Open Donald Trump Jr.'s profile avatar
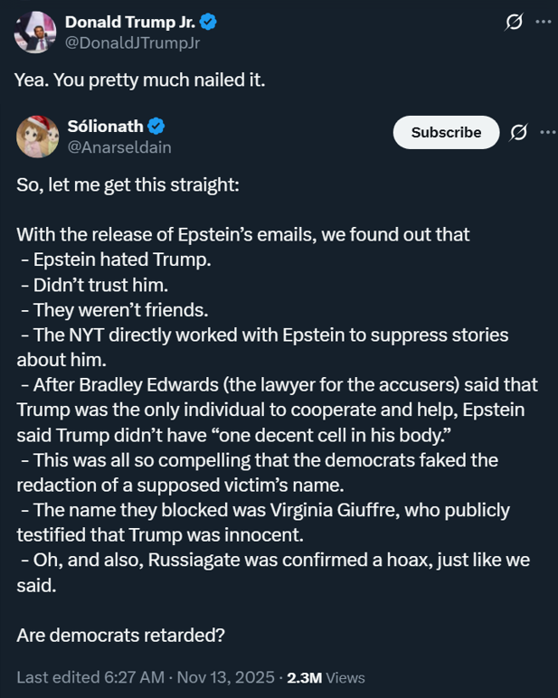Image resolution: width=558 pixels, height=698 pixels. (x=35, y=30)
